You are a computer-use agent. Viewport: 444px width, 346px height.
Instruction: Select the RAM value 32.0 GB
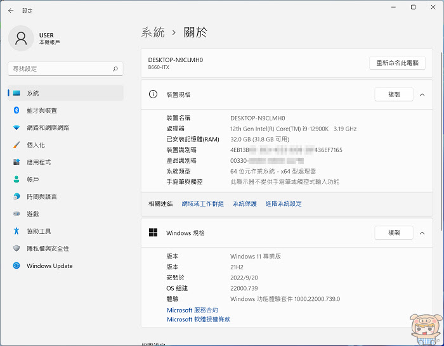[x=240, y=139]
